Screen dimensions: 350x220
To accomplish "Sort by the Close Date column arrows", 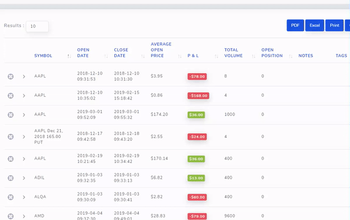I will pos(143,56).
